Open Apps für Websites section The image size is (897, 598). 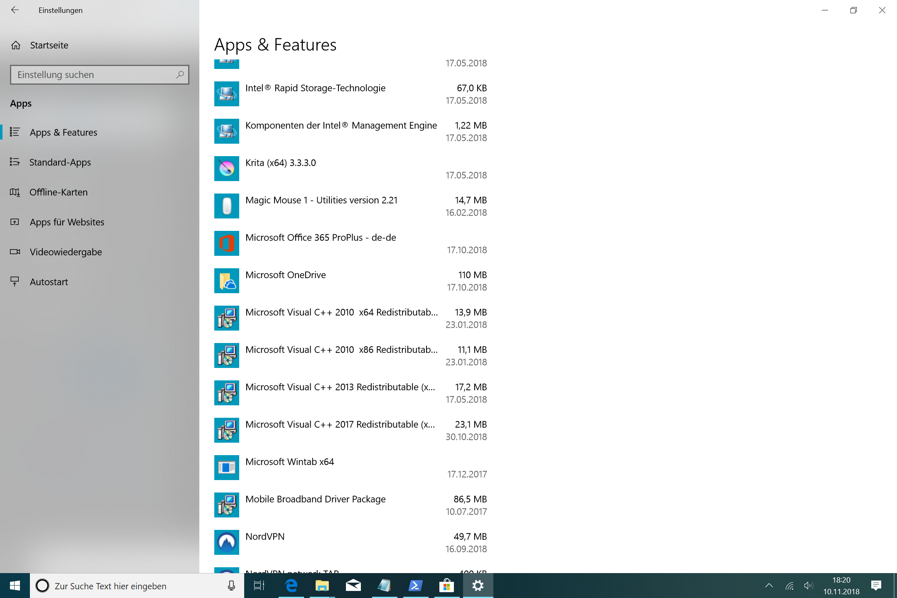(67, 222)
